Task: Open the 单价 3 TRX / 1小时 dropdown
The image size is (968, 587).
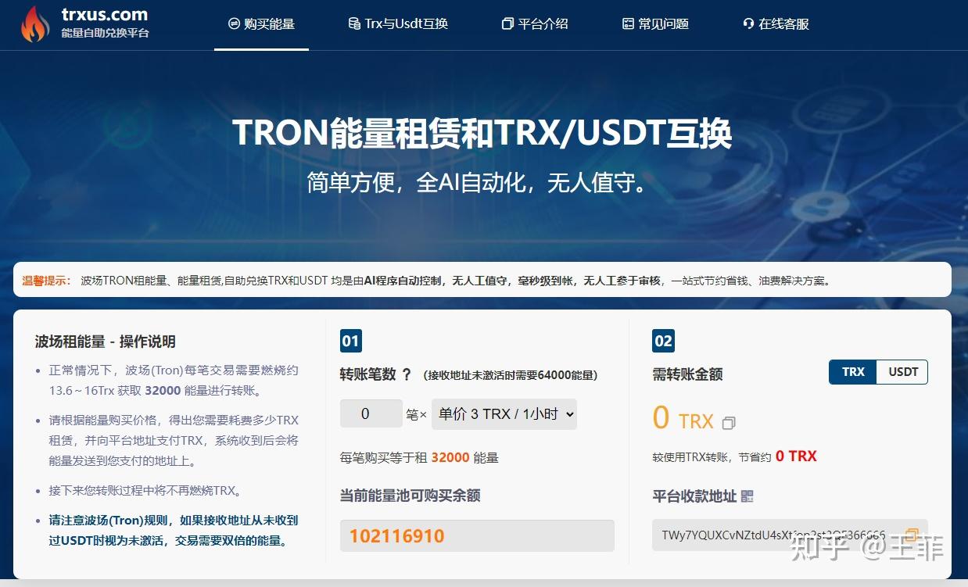Action: 504,413
